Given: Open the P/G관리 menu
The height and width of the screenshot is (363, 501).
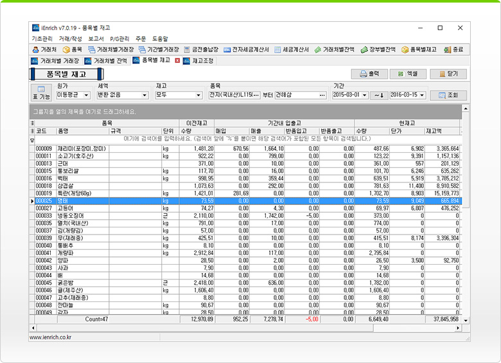Looking at the screenshot, I should 119,39.
